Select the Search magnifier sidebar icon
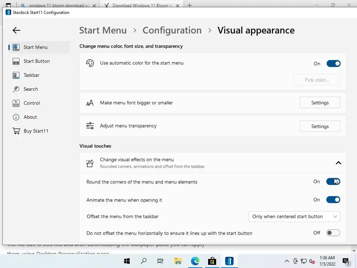The image size is (357, 268). tap(16, 89)
